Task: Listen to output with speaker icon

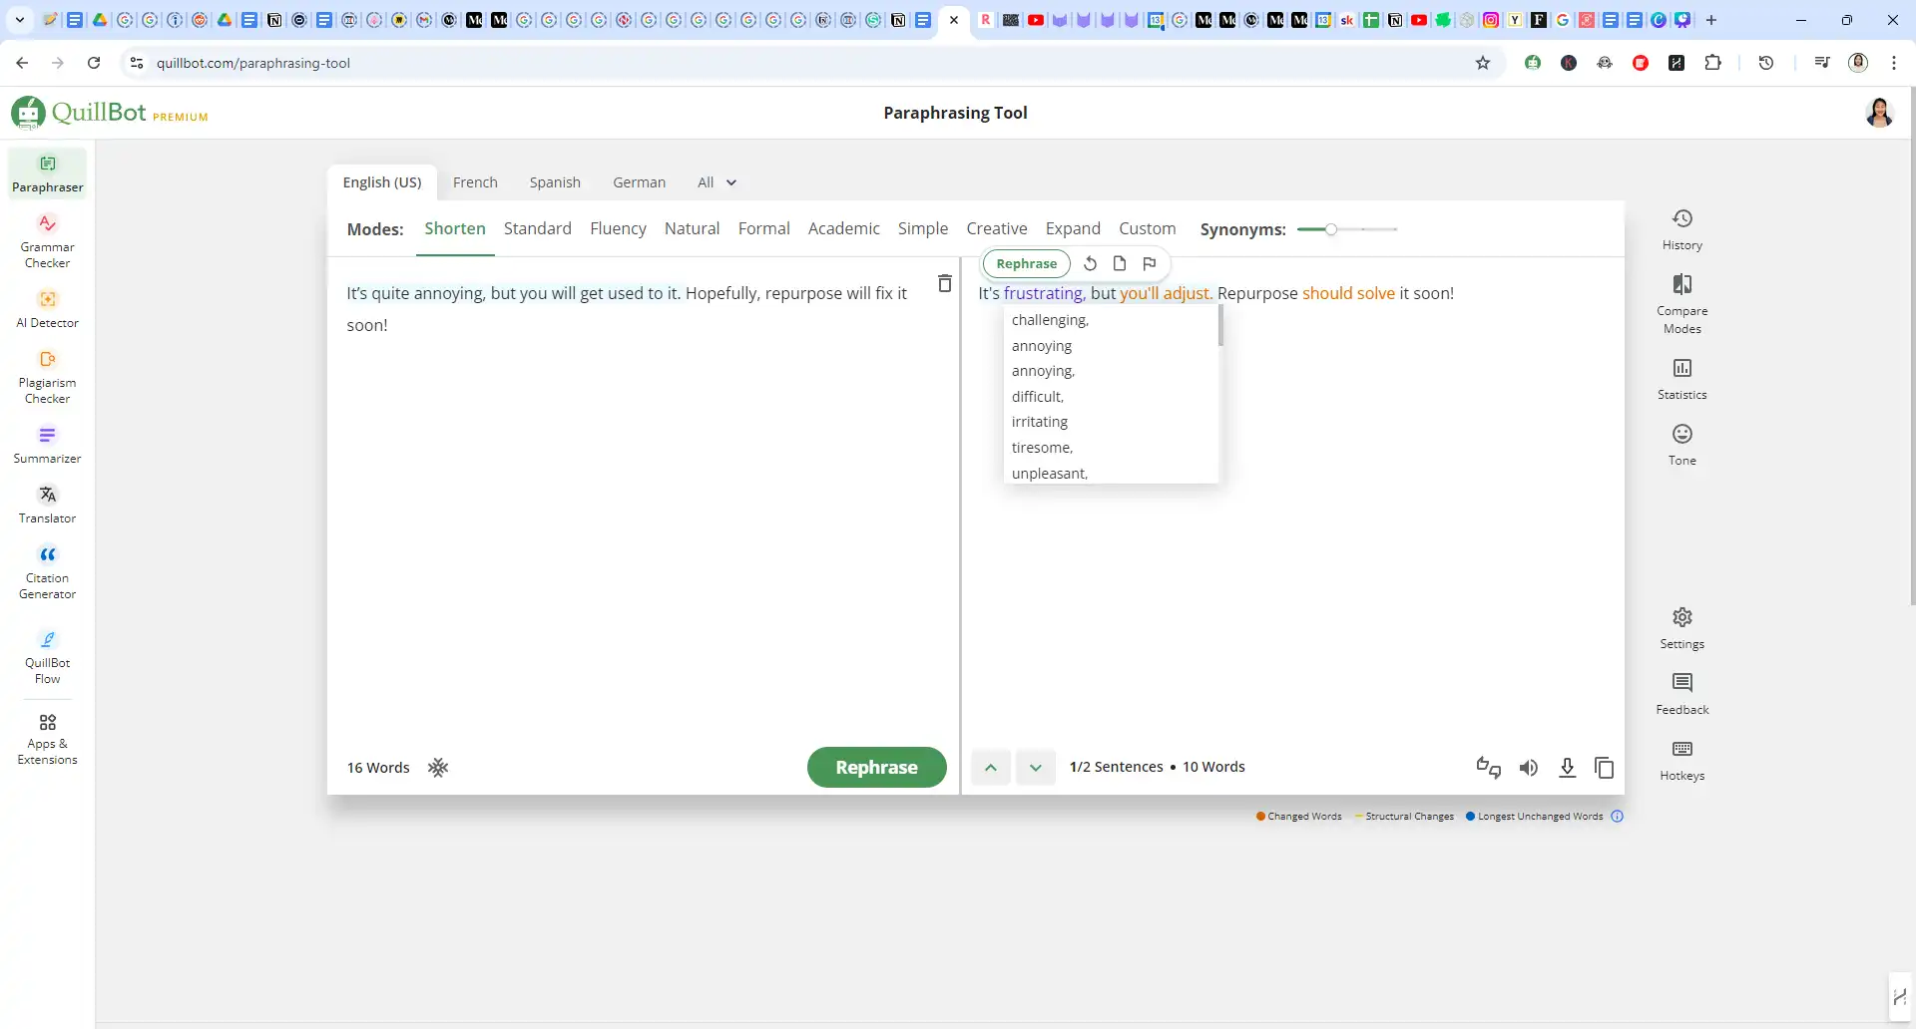Action: click(x=1528, y=767)
